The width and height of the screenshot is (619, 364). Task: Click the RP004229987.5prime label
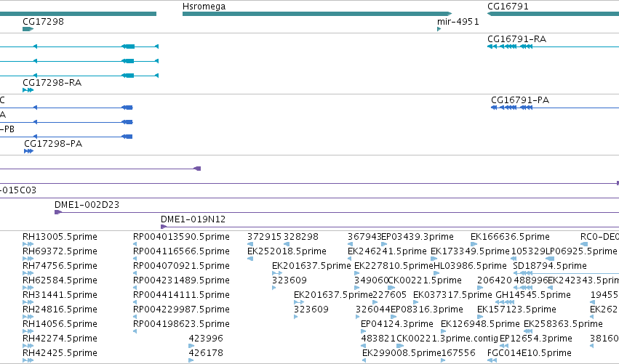181,310
